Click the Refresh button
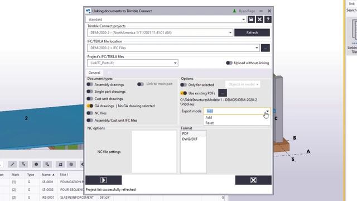The image size is (357, 201). 252,32
